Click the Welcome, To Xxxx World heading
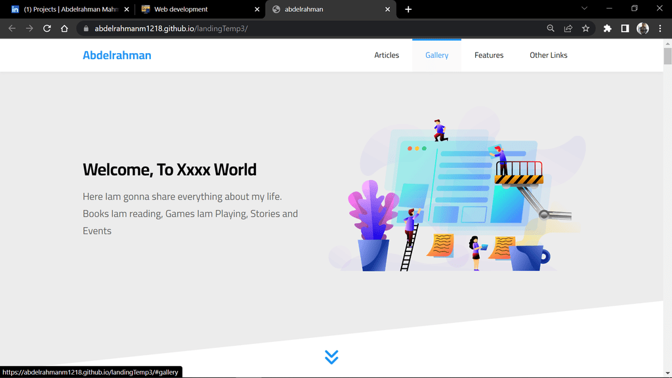672x378 pixels. (169, 170)
